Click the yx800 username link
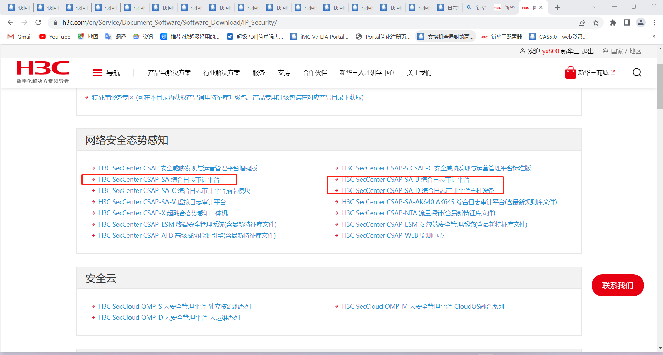The width and height of the screenshot is (663, 355). tap(550, 51)
